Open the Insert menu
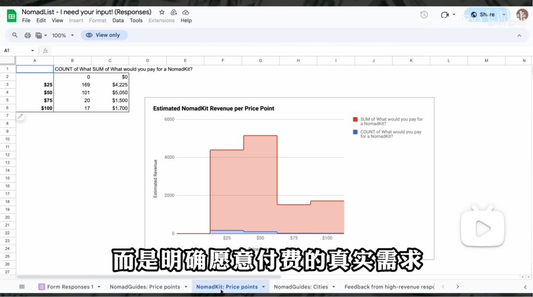 (76, 20)
